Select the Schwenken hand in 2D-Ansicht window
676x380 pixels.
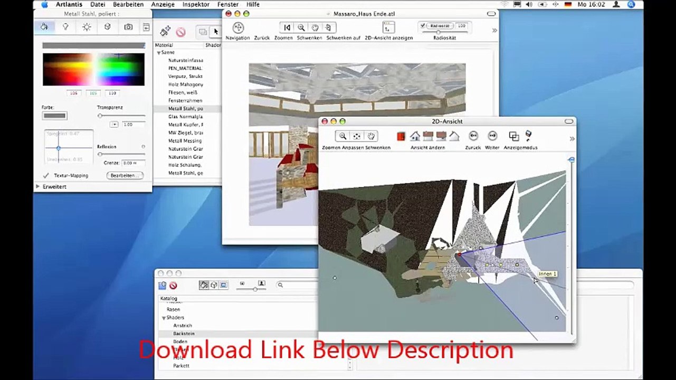point(371,136)
